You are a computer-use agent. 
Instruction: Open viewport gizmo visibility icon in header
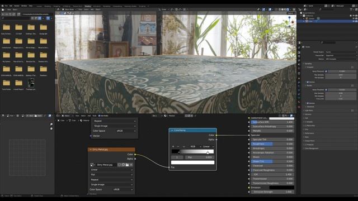pyautogui.click(x=263, y=9)
